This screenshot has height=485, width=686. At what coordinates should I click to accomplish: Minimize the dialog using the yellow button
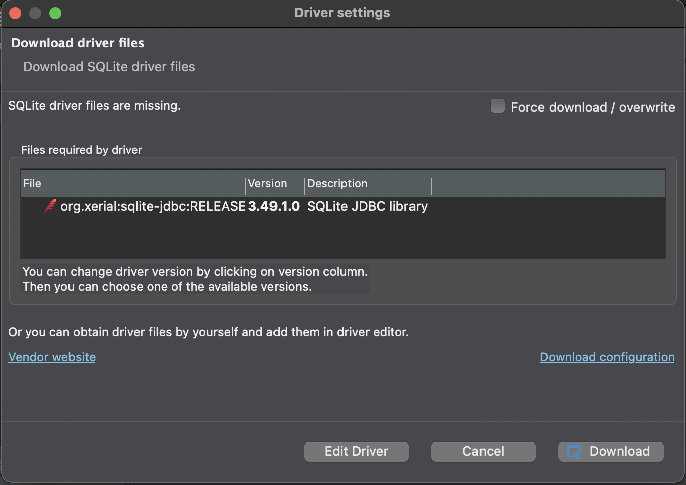coord(35,13)
